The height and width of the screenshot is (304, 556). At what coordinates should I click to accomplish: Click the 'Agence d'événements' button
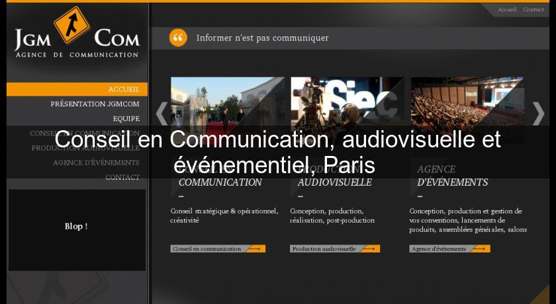449,248
